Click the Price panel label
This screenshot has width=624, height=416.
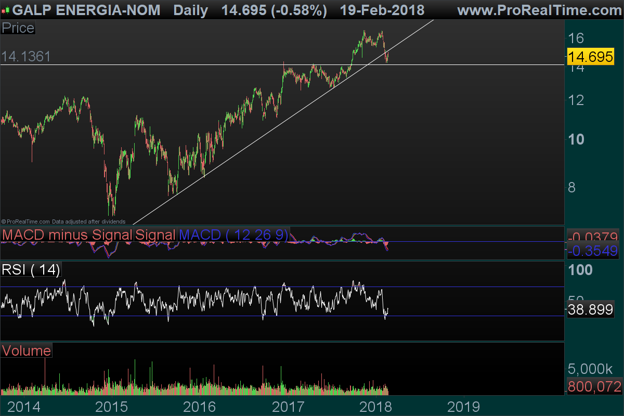point(18,28)
